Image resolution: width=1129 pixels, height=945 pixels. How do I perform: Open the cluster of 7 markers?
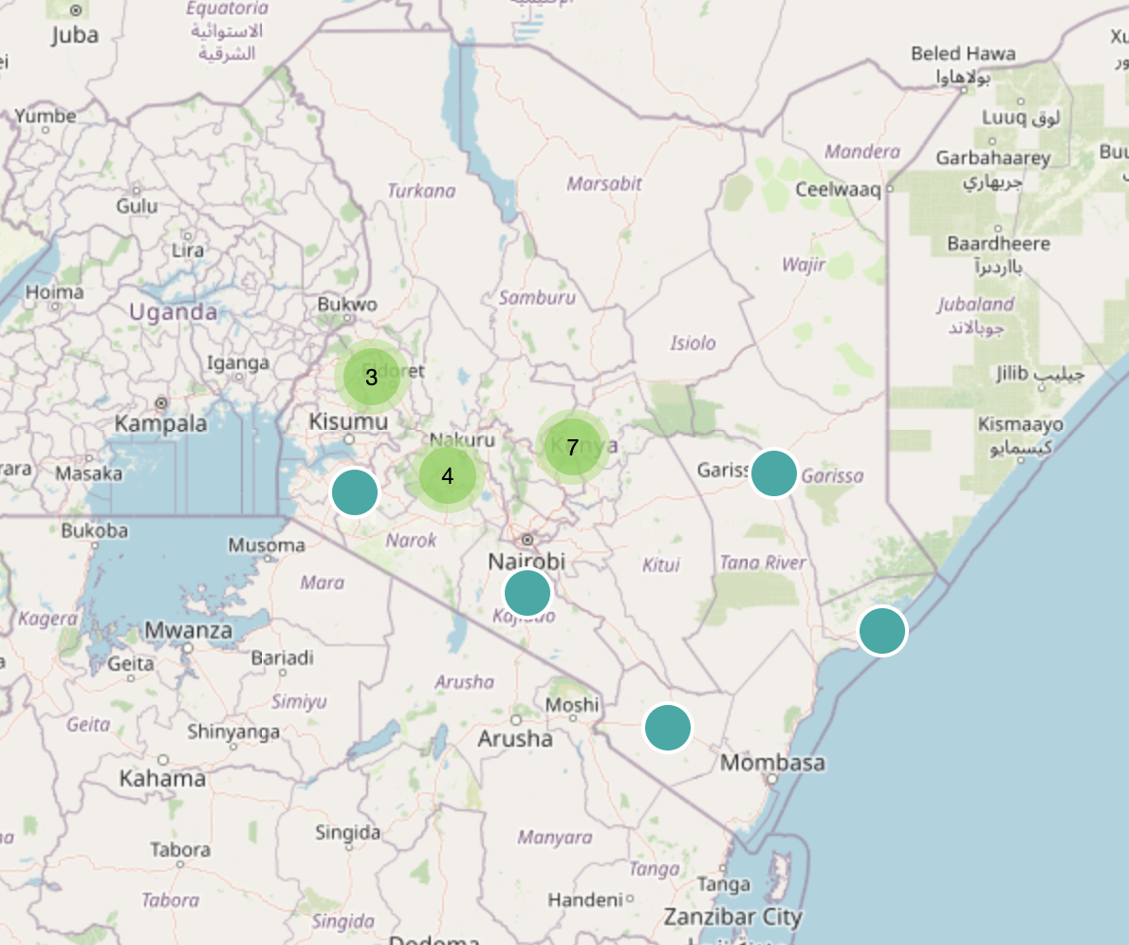pos(572,448)
